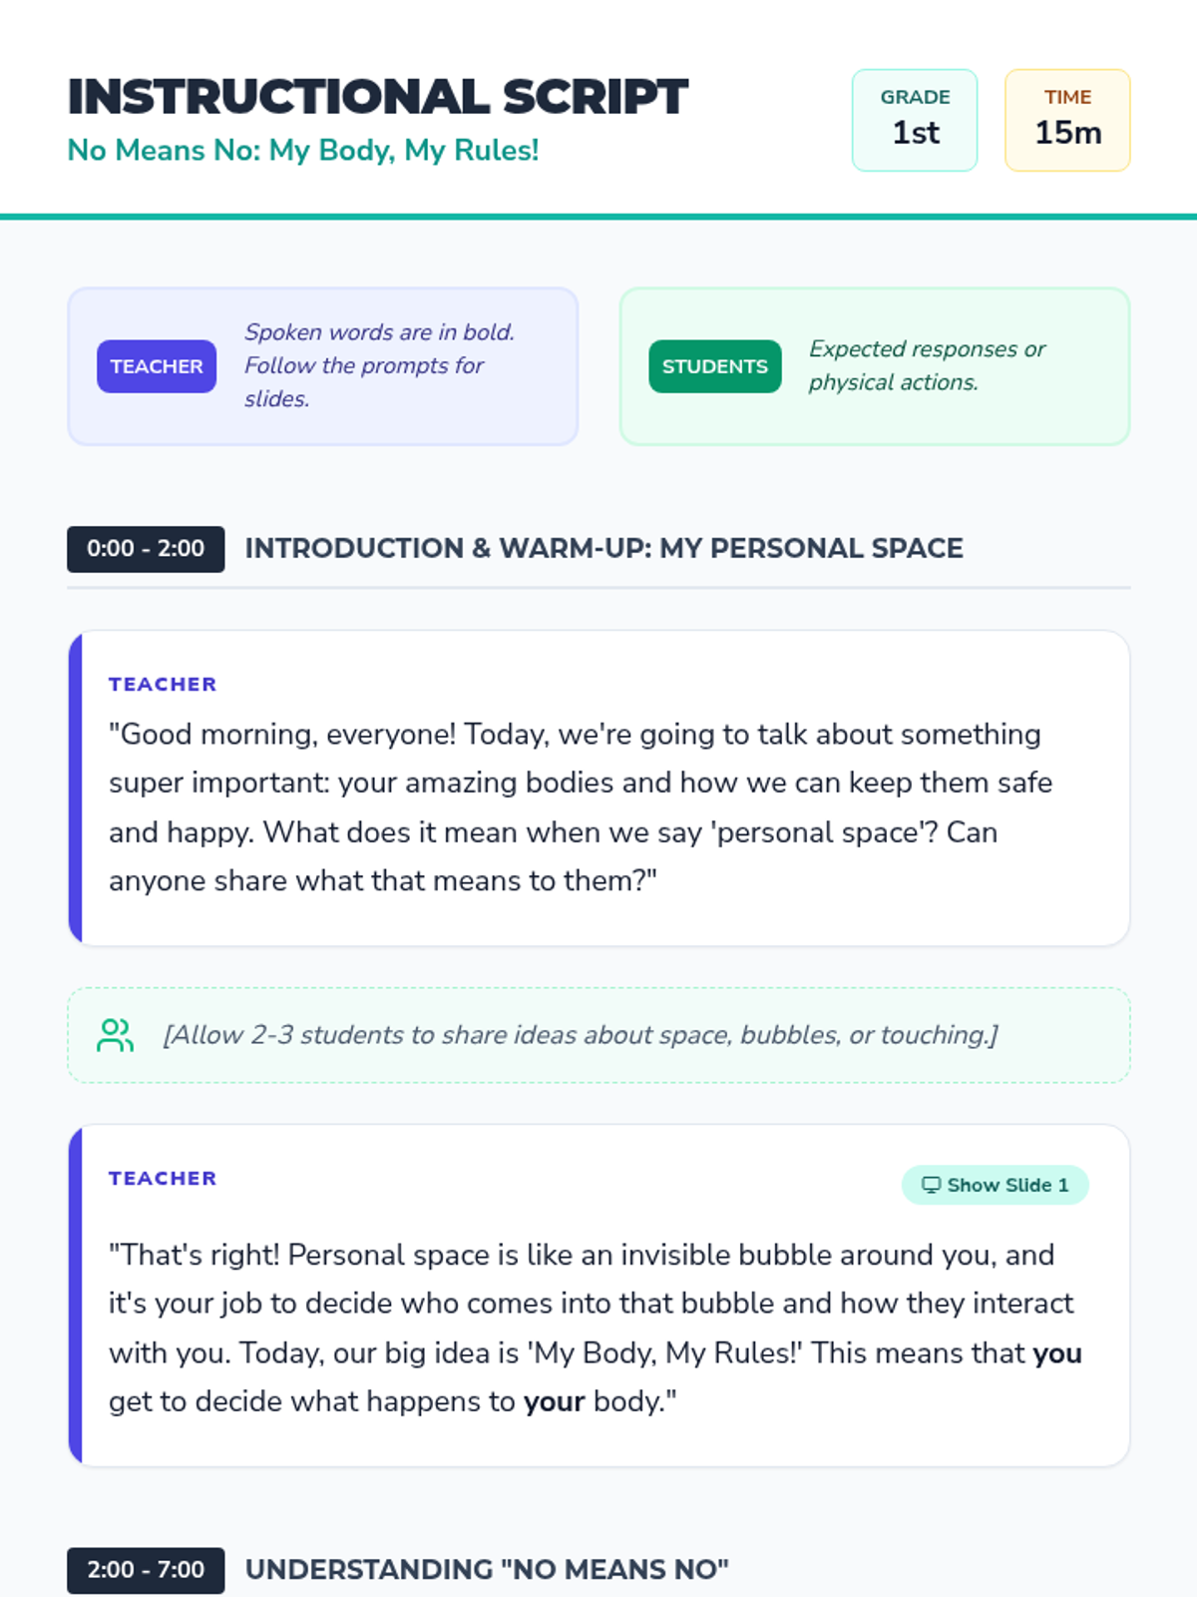Open the Show Slide 1 badge
This screenshot has width=1197, height=1597.
[995, 1185]
